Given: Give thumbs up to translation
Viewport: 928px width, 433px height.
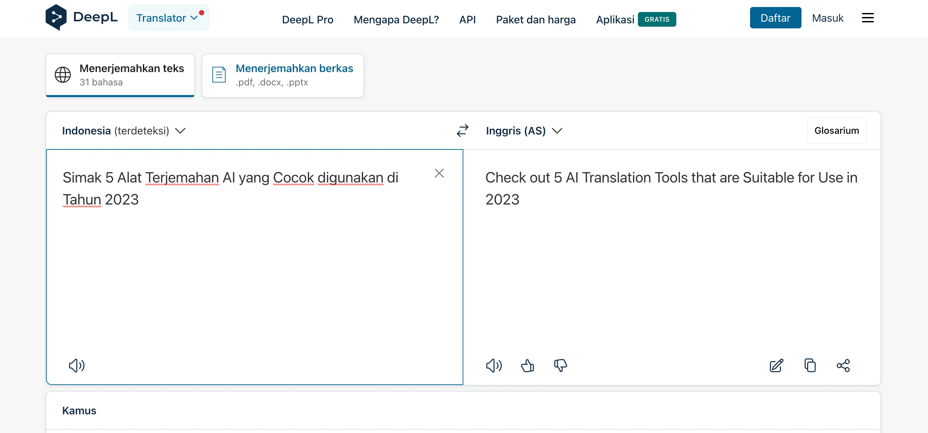Looking at the screenshot, I should click(527, 365).
